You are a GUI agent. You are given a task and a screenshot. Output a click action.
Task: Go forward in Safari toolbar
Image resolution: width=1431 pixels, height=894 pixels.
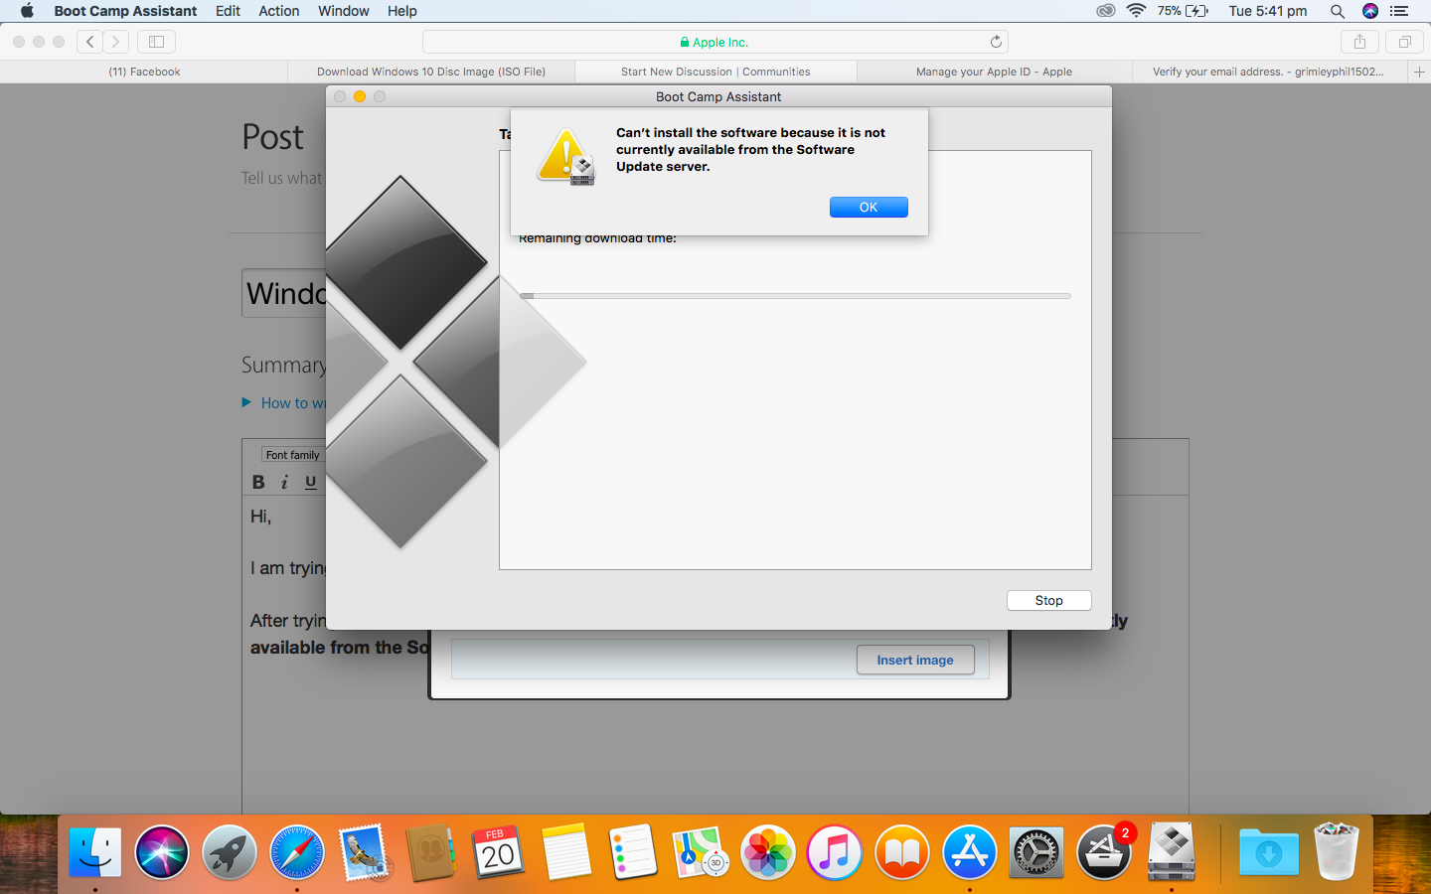[116, 42]
